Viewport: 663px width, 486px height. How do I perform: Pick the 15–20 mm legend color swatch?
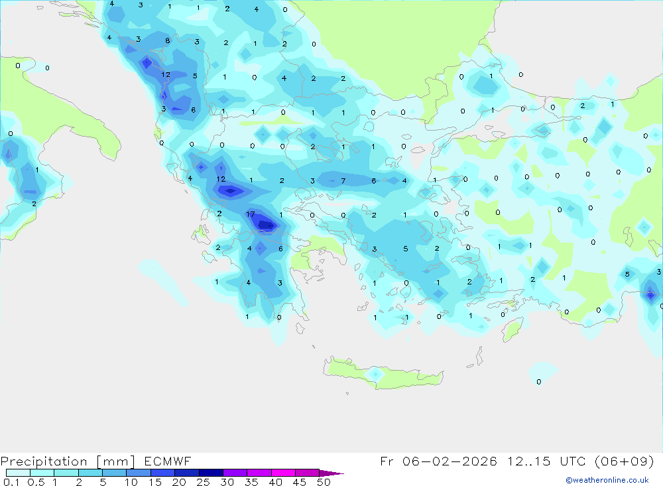[x=163, y=473]
